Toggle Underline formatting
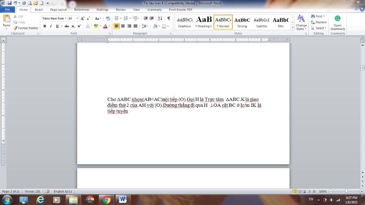This screenshot has height=205, width=365. (x=57, y=26)
